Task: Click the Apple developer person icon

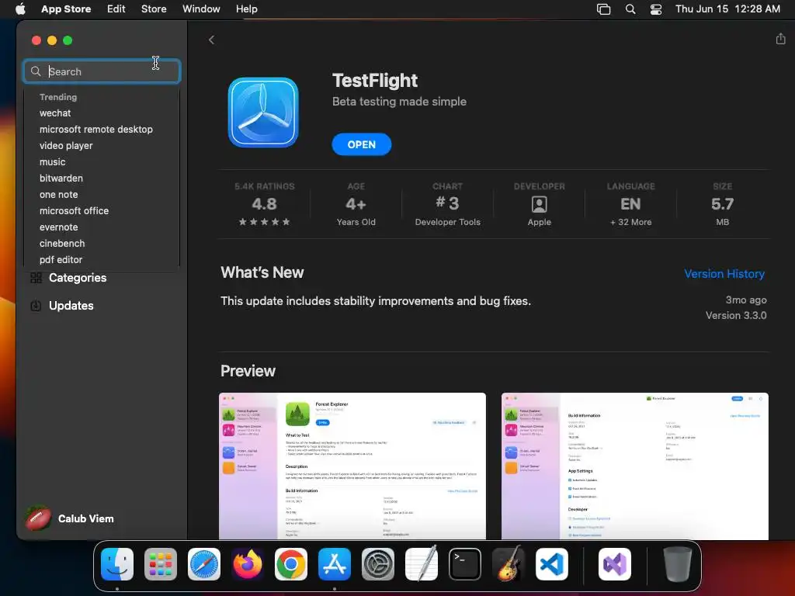Action: point(539,204)
